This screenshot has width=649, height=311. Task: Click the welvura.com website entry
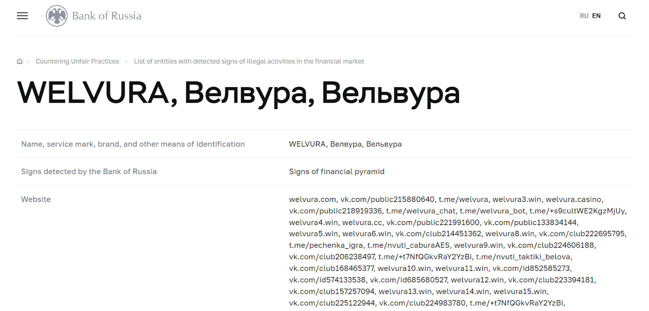click(x=312, y=199)
